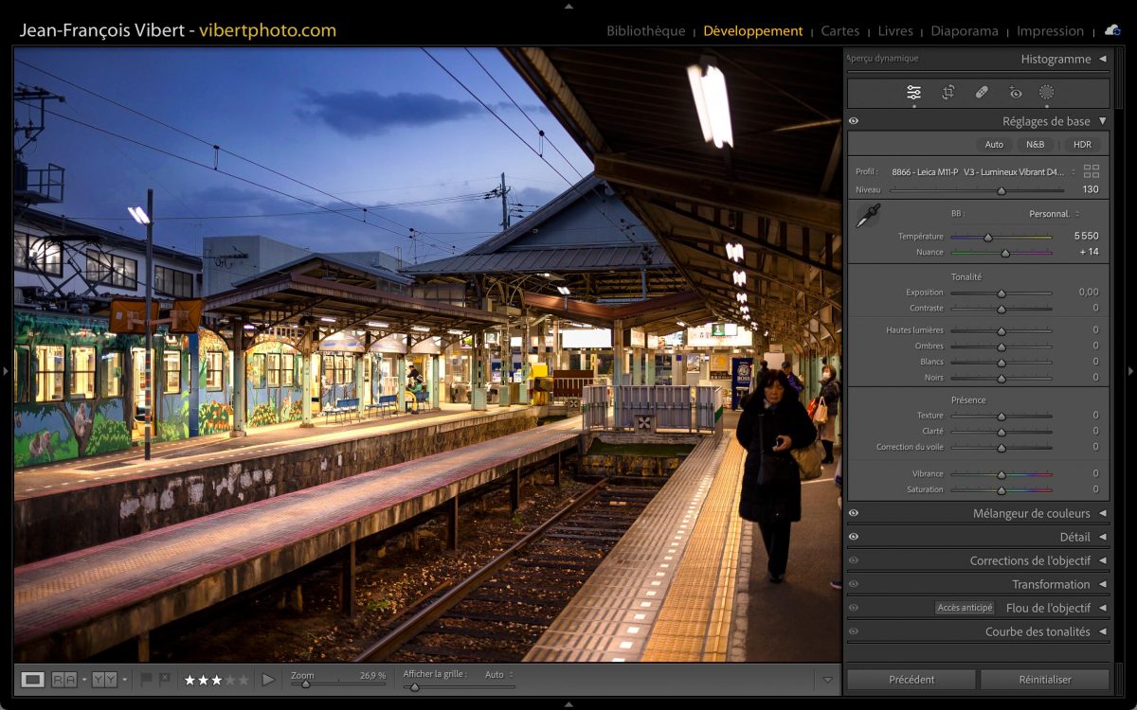Select the Healing bandage tool

click(x=982, y=93)
